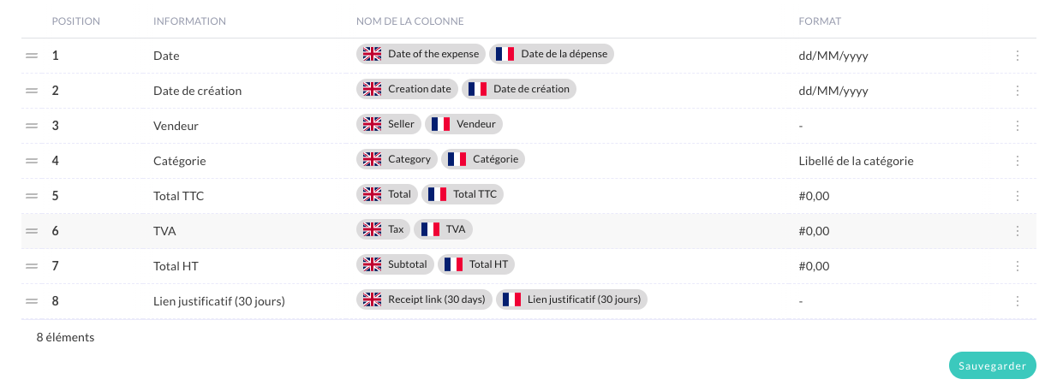Save changes with the Sauvegarder button
The image size is (1051, 391).
(993, 366)
